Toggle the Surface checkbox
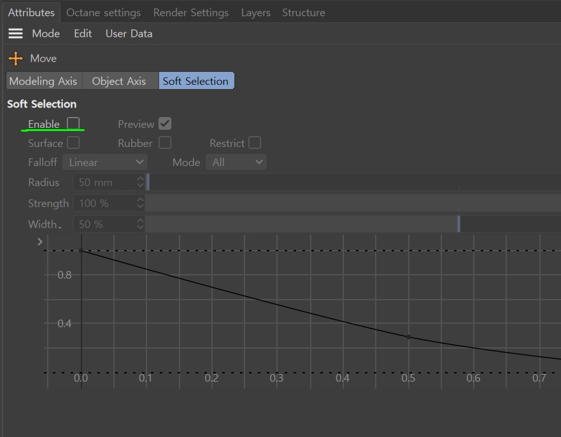Screen dimensions: 561x437 point(73,142)
